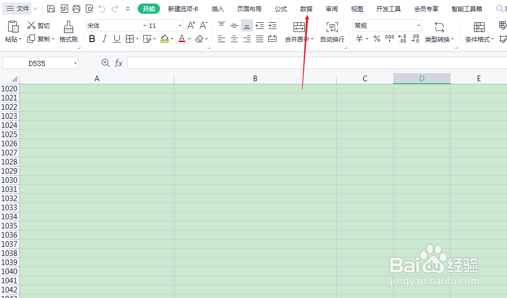Toggle Underline formatting
The height and width of the screenshot is (298, 507).
pyautogui.click(x=117, y=39)
